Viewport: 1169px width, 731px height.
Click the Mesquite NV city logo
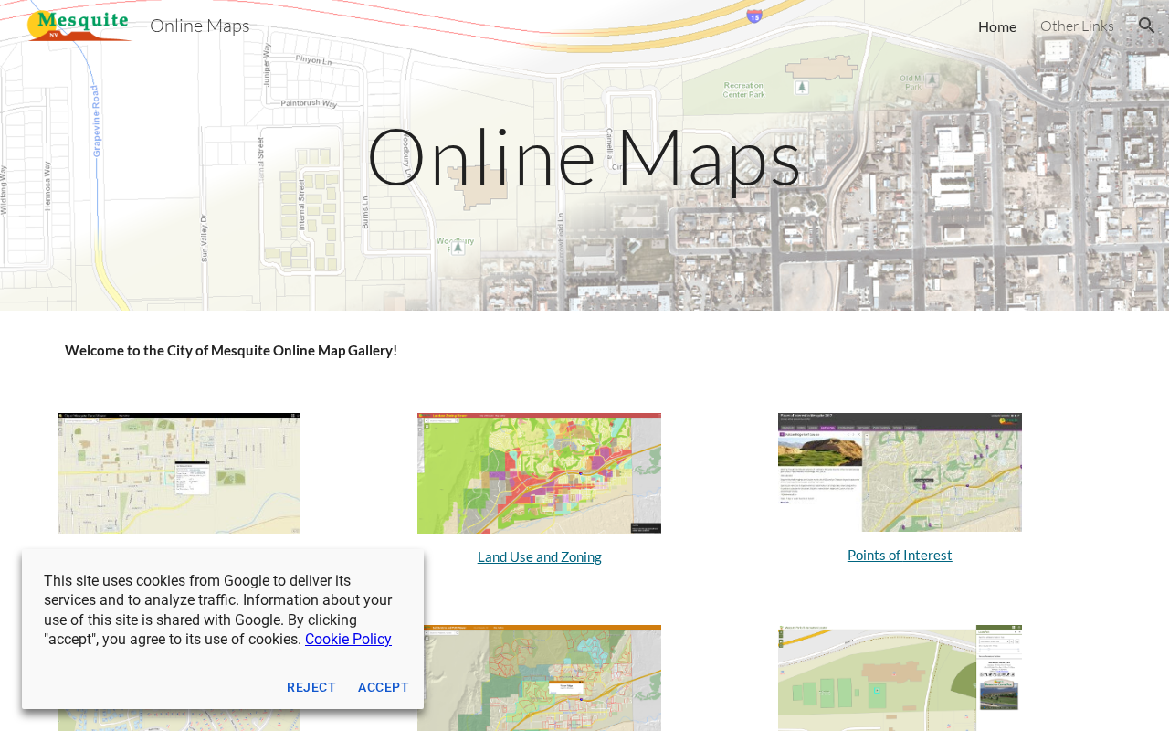(x=79, y=26)
